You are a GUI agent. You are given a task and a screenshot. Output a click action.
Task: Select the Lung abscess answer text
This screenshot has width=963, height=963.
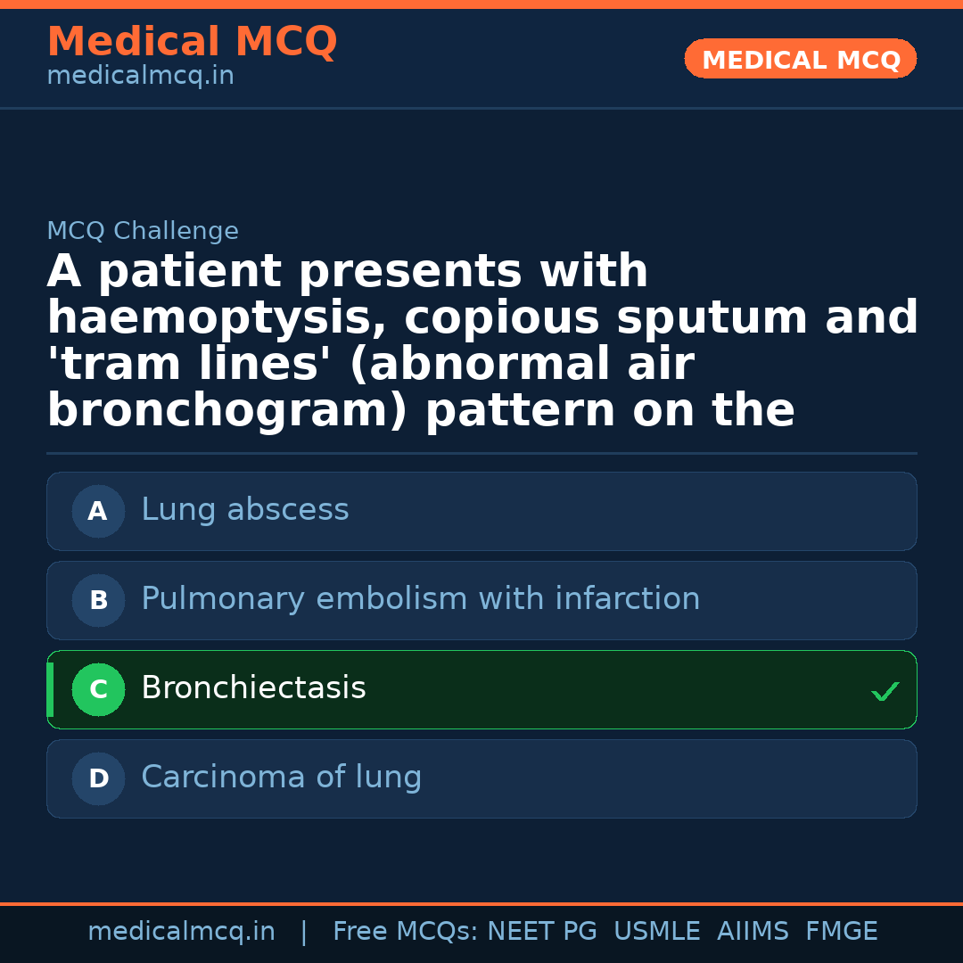click(x=244, y=510)
